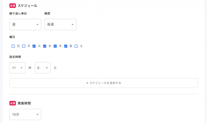Expand the 頻度 dropdown showing 毎週
Image resolution: width=207 pixels, height=123 pixels.
coord(60,24)
